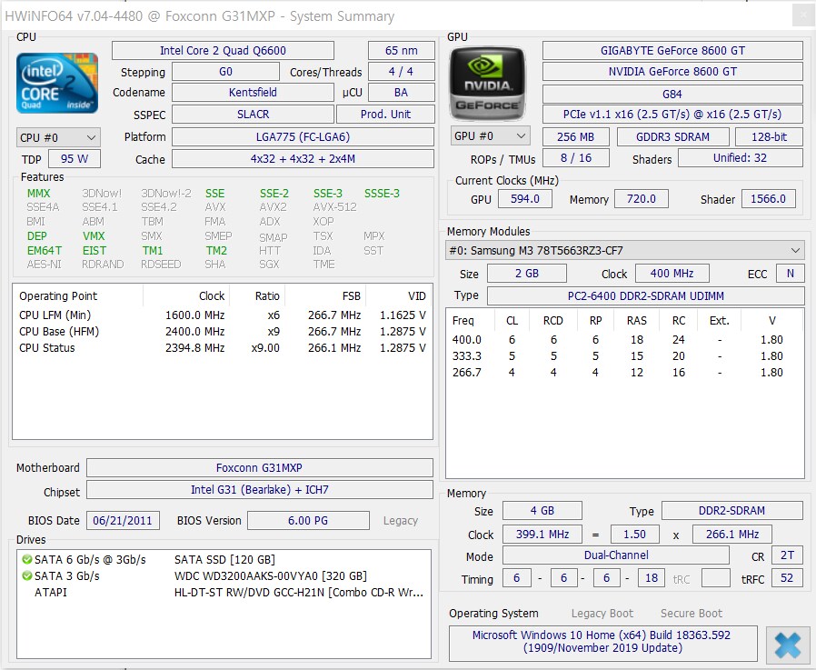Click the green check beside SATA 3 Gb/s
The width and height of the screenshot is (816, 670).
pyautogui.click(x=27, y=575)
